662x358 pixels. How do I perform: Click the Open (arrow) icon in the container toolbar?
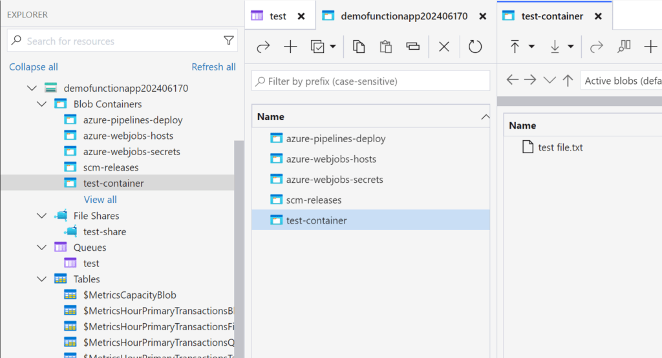[x=263, y=47]
